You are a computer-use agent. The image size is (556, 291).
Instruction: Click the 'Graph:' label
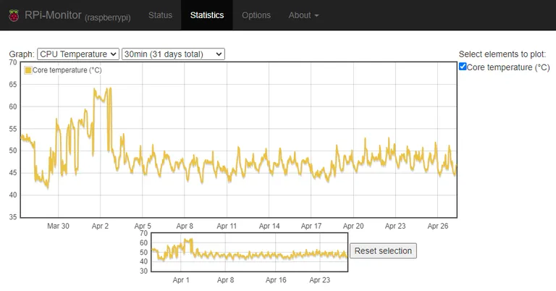coord(22,54)
